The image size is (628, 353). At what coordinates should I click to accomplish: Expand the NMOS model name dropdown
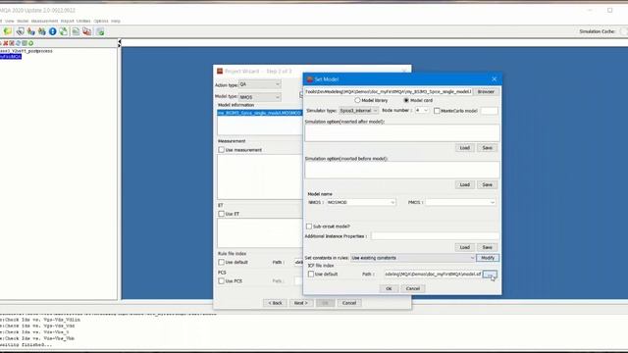pos(361,203)
